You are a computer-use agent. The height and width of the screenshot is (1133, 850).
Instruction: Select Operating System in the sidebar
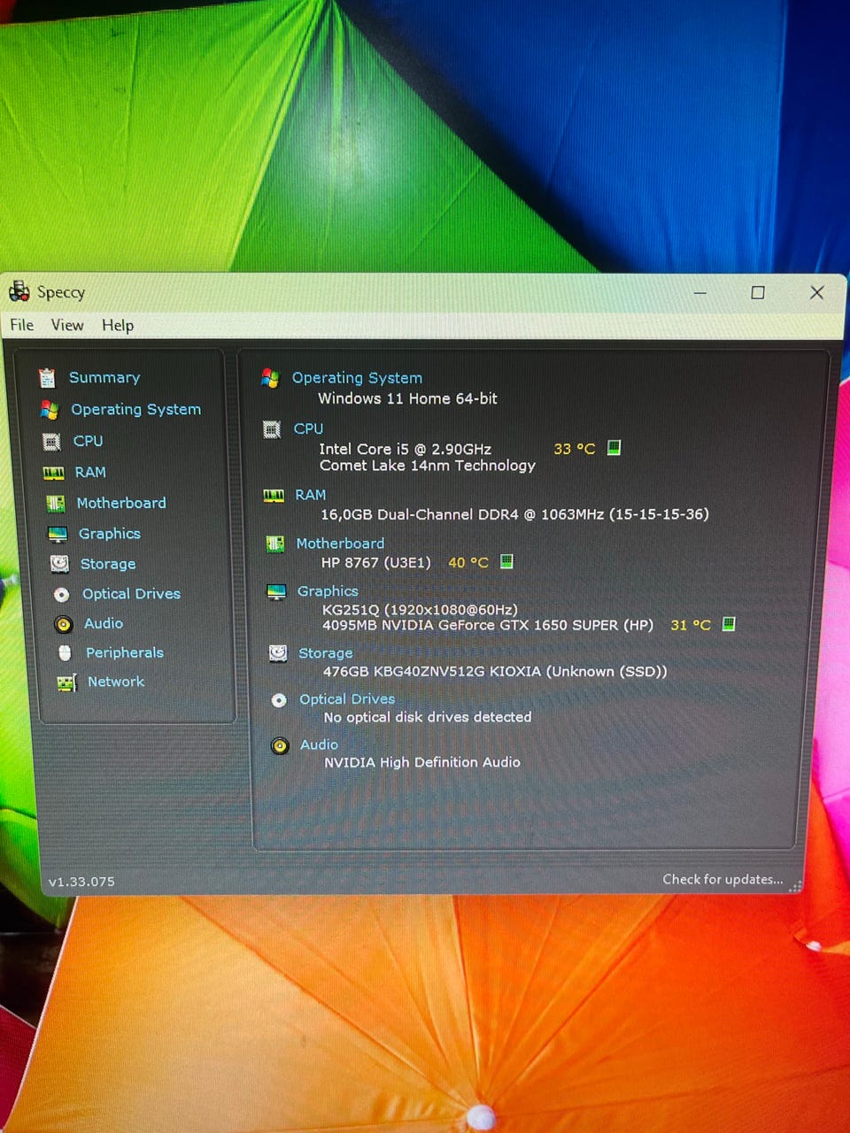point(136,410)
